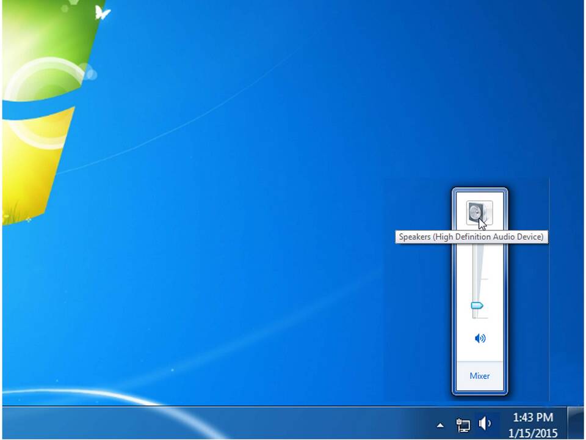
Task: Open Speakers device properties icon
Action: pyautogui.click(x=480, y=213)
